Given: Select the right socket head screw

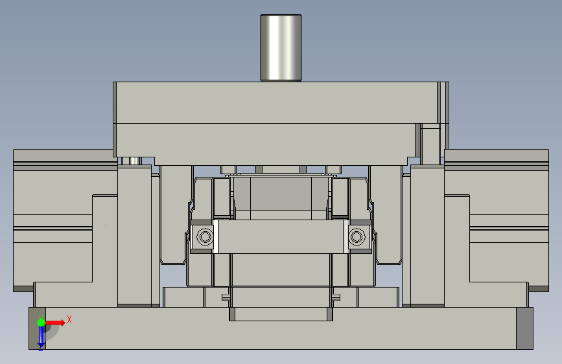Looking at the screenshot, I should point(357,237).
